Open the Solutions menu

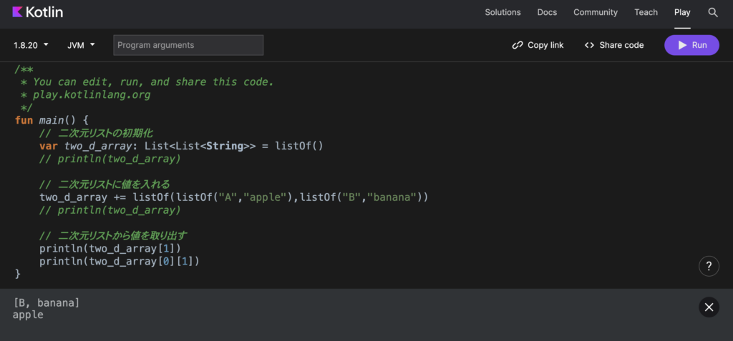coord(503,13)
